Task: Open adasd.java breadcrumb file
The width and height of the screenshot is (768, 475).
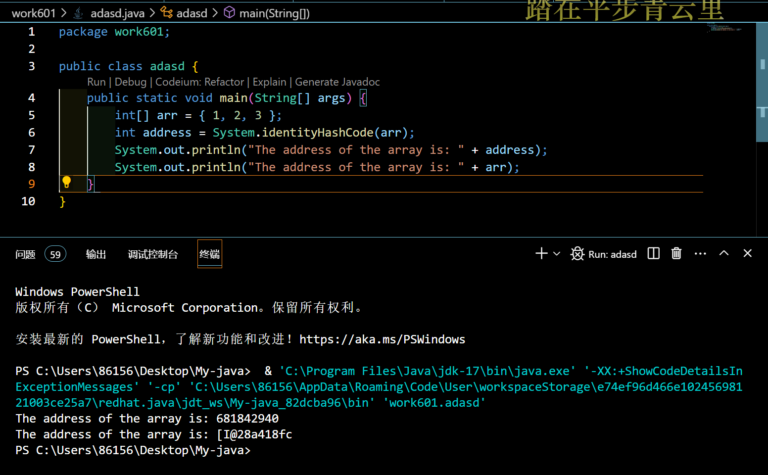Action: (118, 13)
